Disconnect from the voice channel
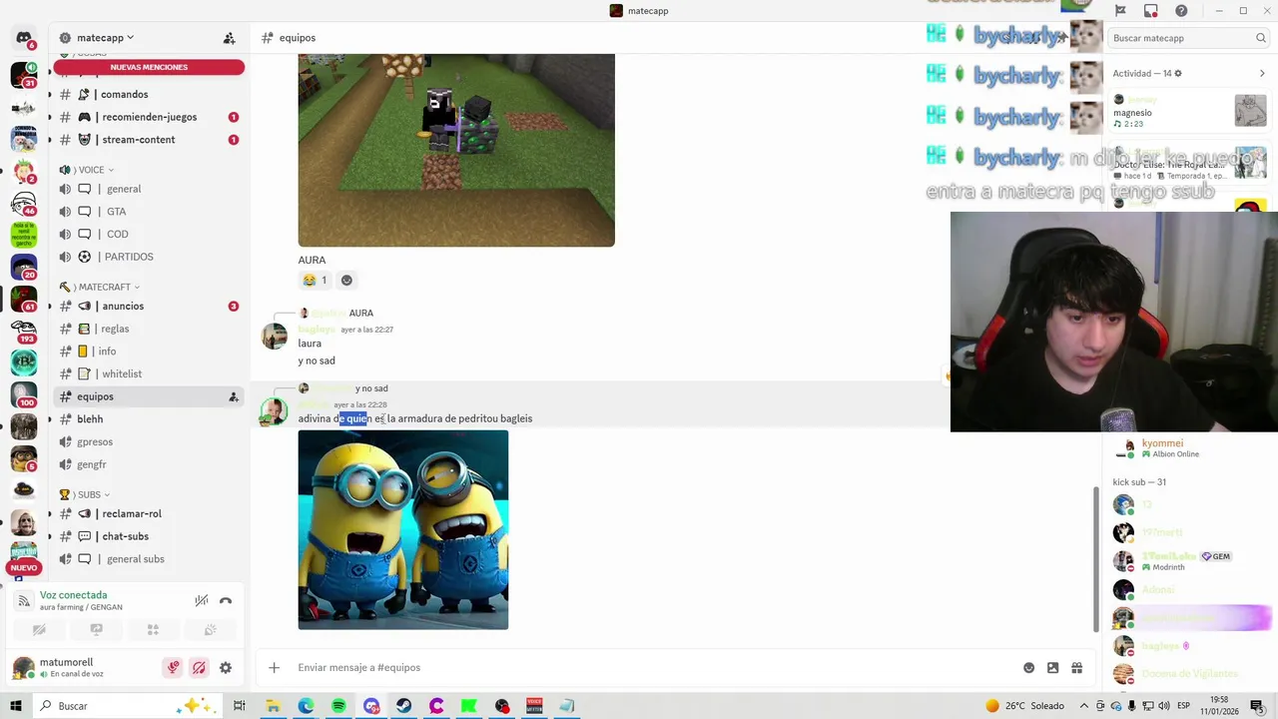1278x719 pixels. coord(226,600)
